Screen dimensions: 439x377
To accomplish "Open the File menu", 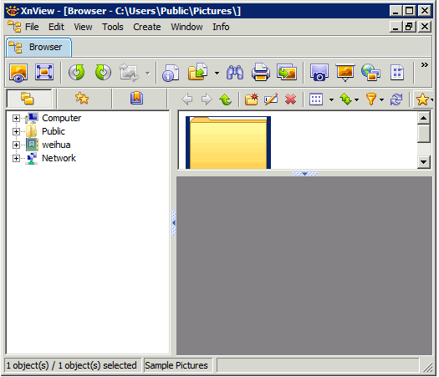I will pos(32,27).
